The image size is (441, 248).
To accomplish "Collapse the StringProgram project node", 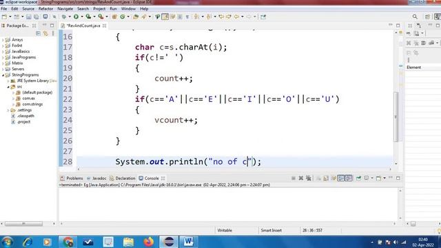I will tap(3, 75).
